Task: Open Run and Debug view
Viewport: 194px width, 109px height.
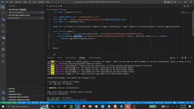Action: tap(3, 25)
